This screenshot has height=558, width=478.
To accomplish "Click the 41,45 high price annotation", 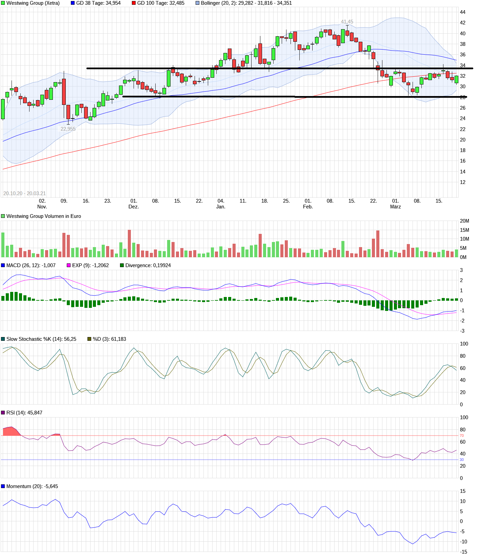I will [x=347, y=22].
